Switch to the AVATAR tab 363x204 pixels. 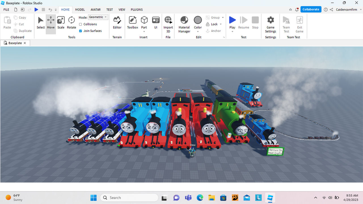pyautogui.click(x=96, y=10)
